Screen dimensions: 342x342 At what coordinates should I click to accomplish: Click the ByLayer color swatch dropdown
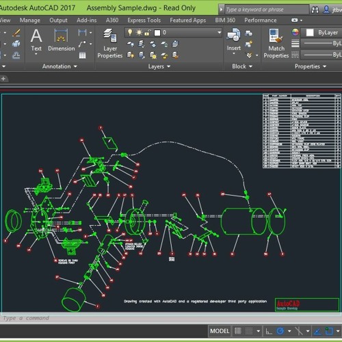point(321,33)
